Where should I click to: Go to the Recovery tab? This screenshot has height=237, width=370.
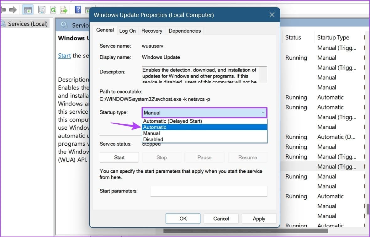tap(152, 31)
